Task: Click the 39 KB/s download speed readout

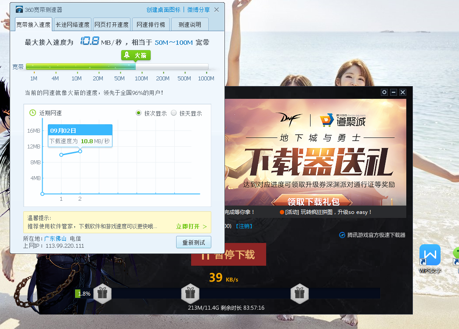Action: [224, 278]
